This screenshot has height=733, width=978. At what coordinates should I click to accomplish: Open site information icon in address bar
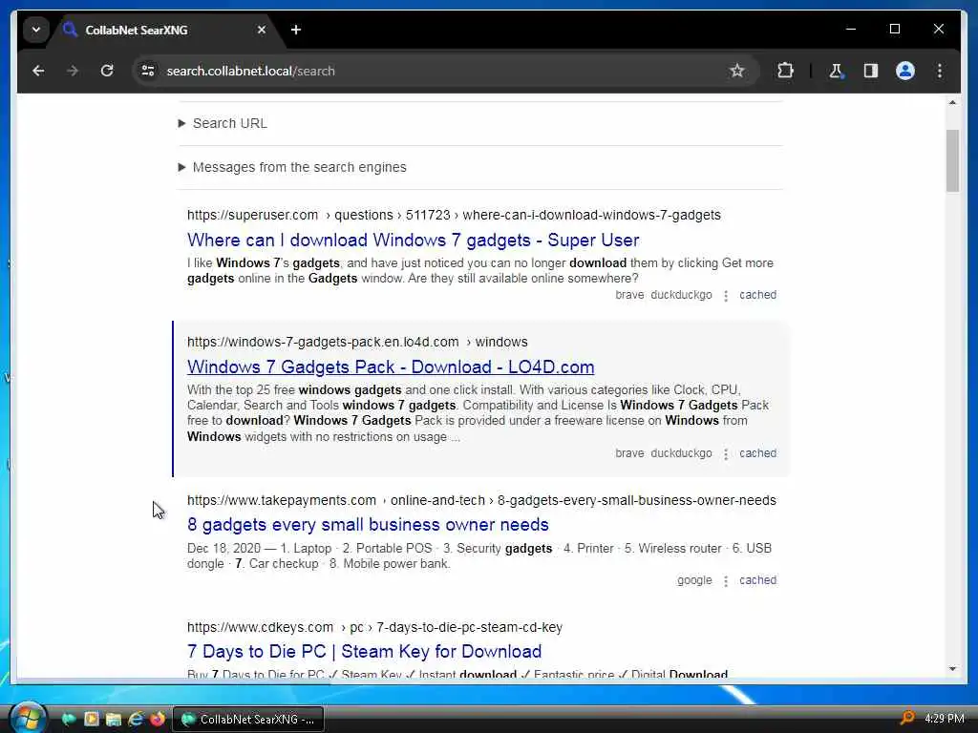click(x=148, y=71)
